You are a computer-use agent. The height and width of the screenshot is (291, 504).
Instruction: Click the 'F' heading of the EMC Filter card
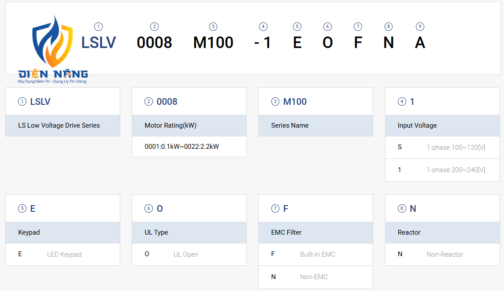pos(286,209)
